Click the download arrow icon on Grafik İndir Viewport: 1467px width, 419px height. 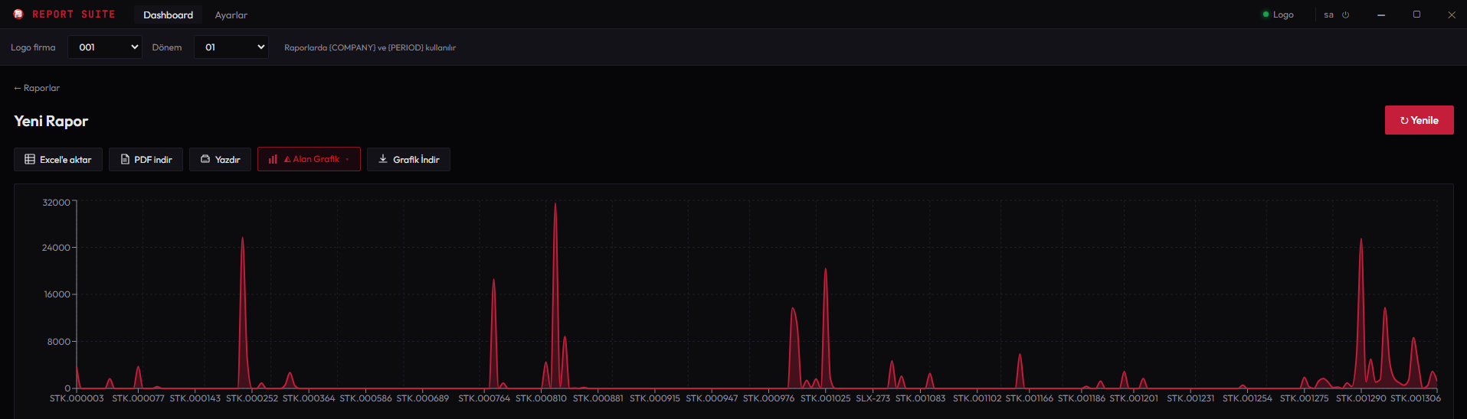tap(383, 159)
